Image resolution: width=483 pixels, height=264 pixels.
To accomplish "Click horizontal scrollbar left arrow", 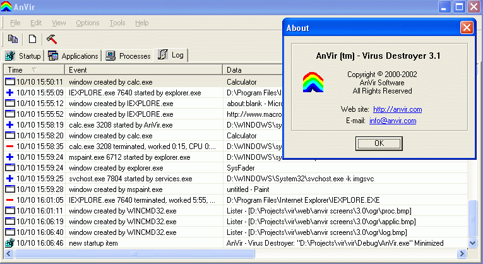I will tap(9, 253).
